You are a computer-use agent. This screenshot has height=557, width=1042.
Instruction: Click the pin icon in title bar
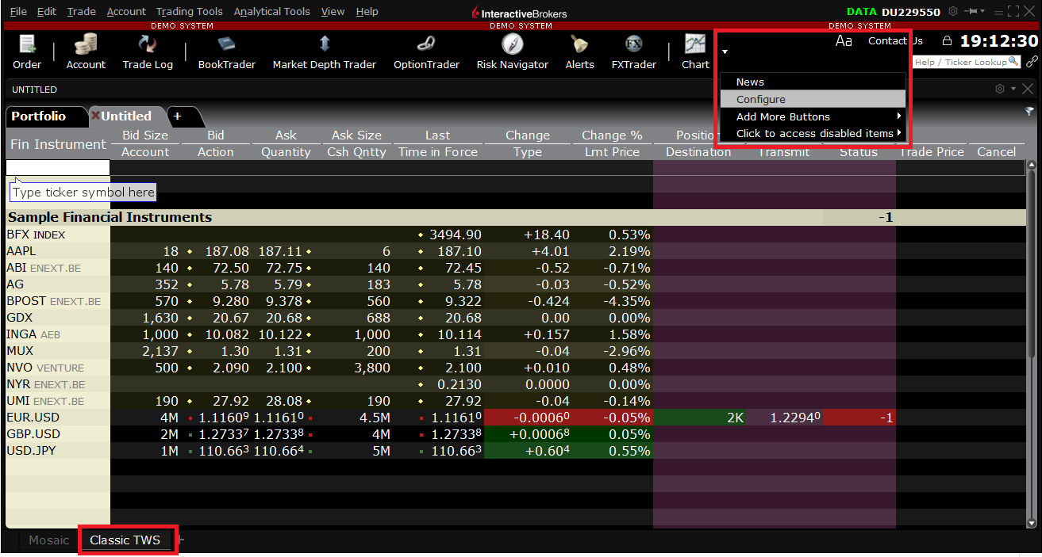pos(971,12)
